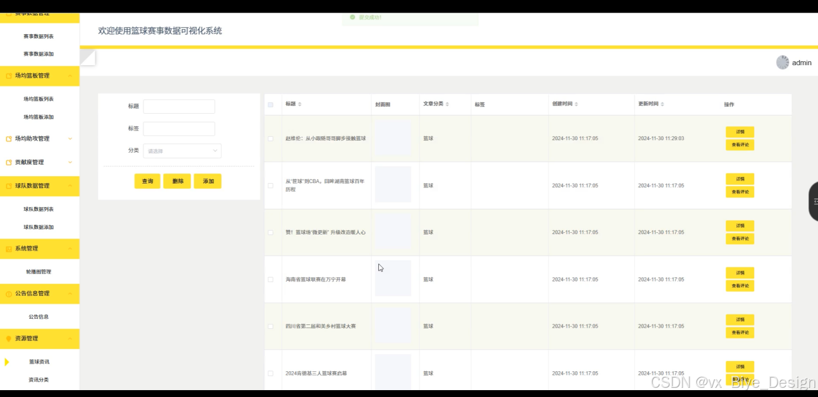This screenshot has height=397, width=818.
Task: Focus the 标签 search input field
Action: [x=179, y=129]
